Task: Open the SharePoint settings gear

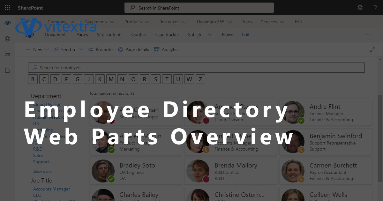Action: pyautogui.click(x=360, y=7)
